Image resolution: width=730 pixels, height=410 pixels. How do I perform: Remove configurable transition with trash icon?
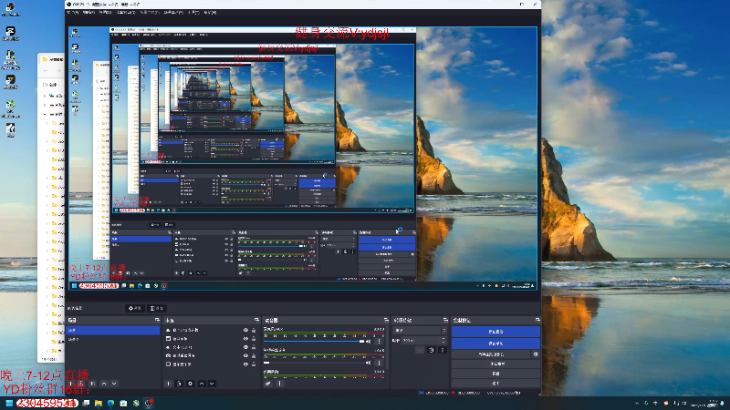[x=431, y=350]
